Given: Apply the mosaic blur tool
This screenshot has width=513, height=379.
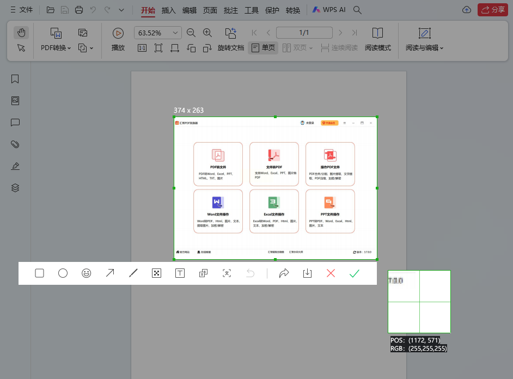Looking at the screenshot, I should coord(157,273).
